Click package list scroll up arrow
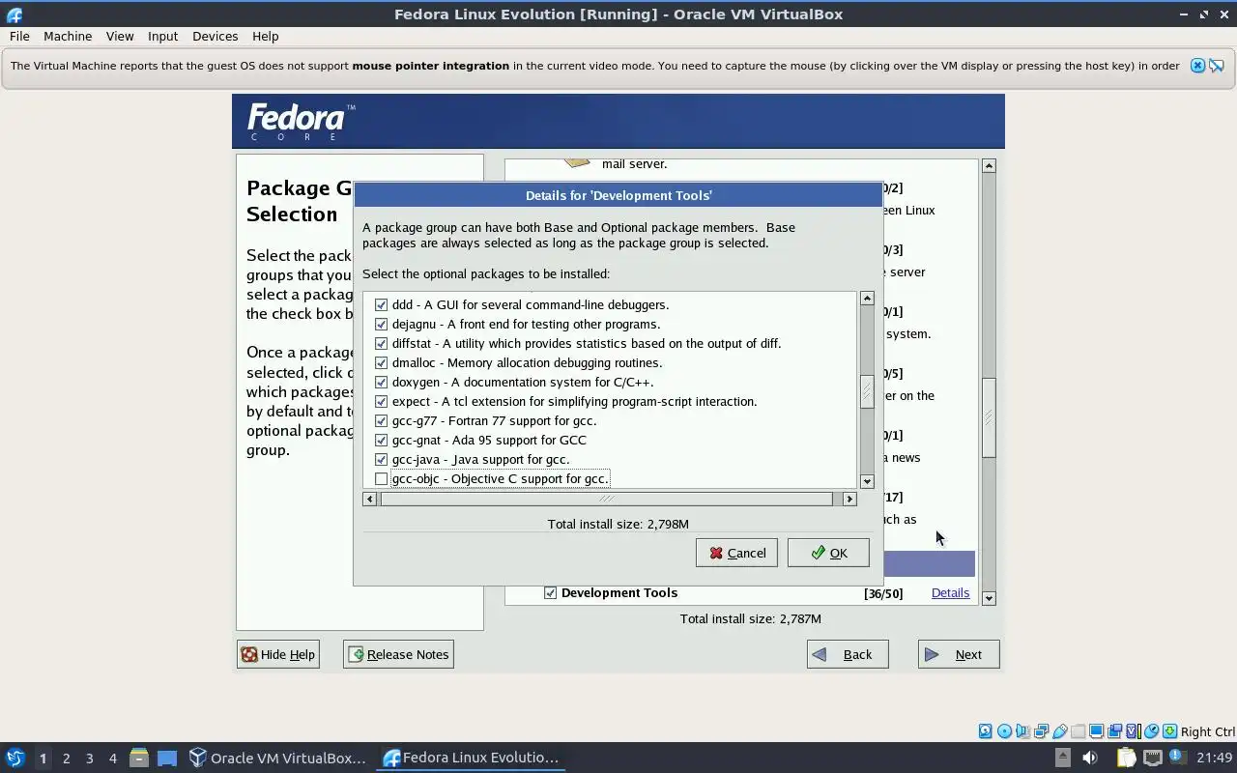Screen dimensions: 1237x773 click(x=867, y=299)
